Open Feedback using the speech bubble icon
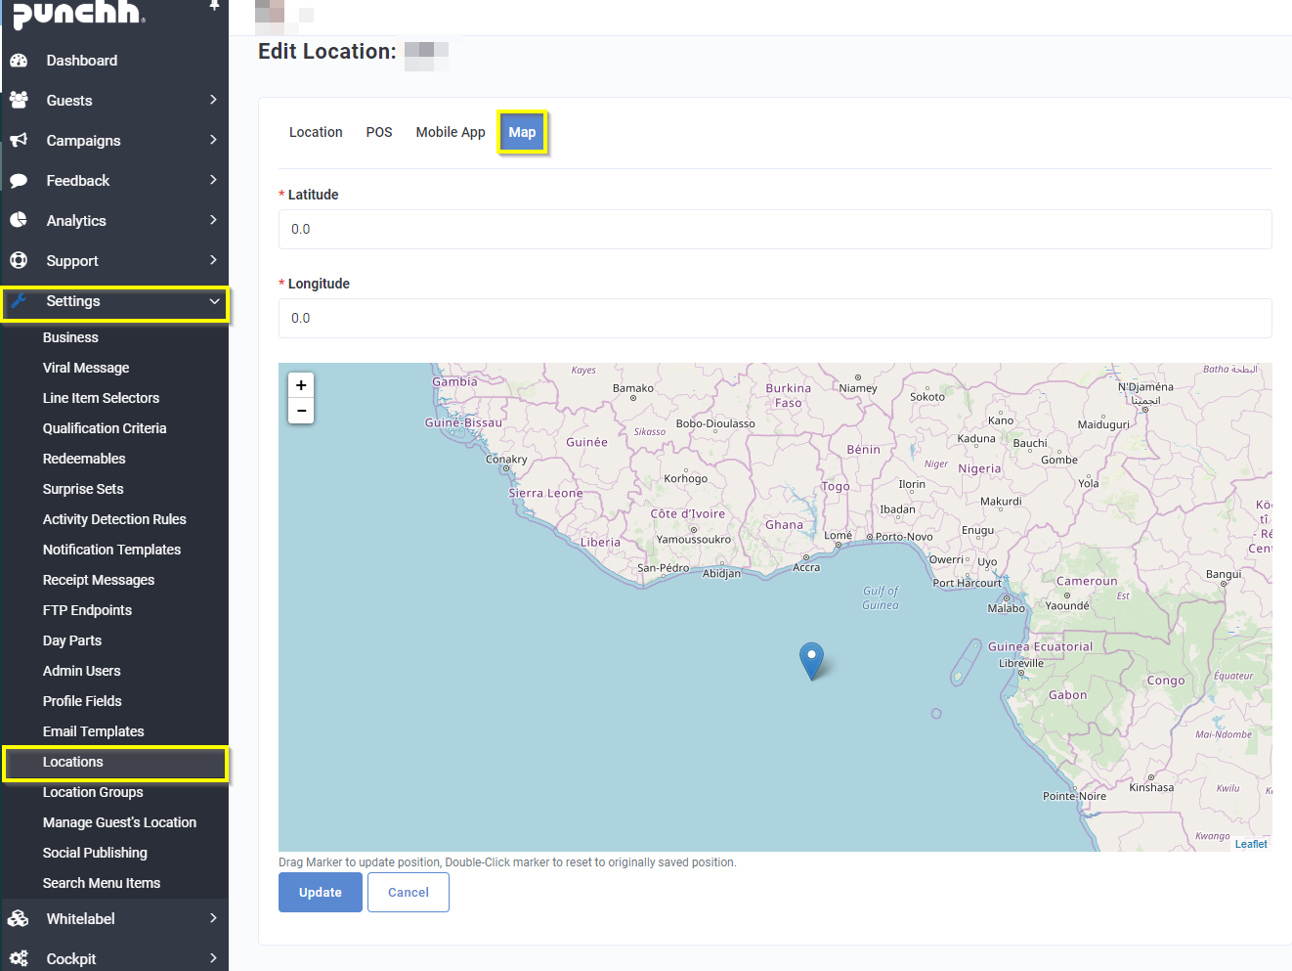The width and height of the screenshot is (1292, 971). click(21, 180)
